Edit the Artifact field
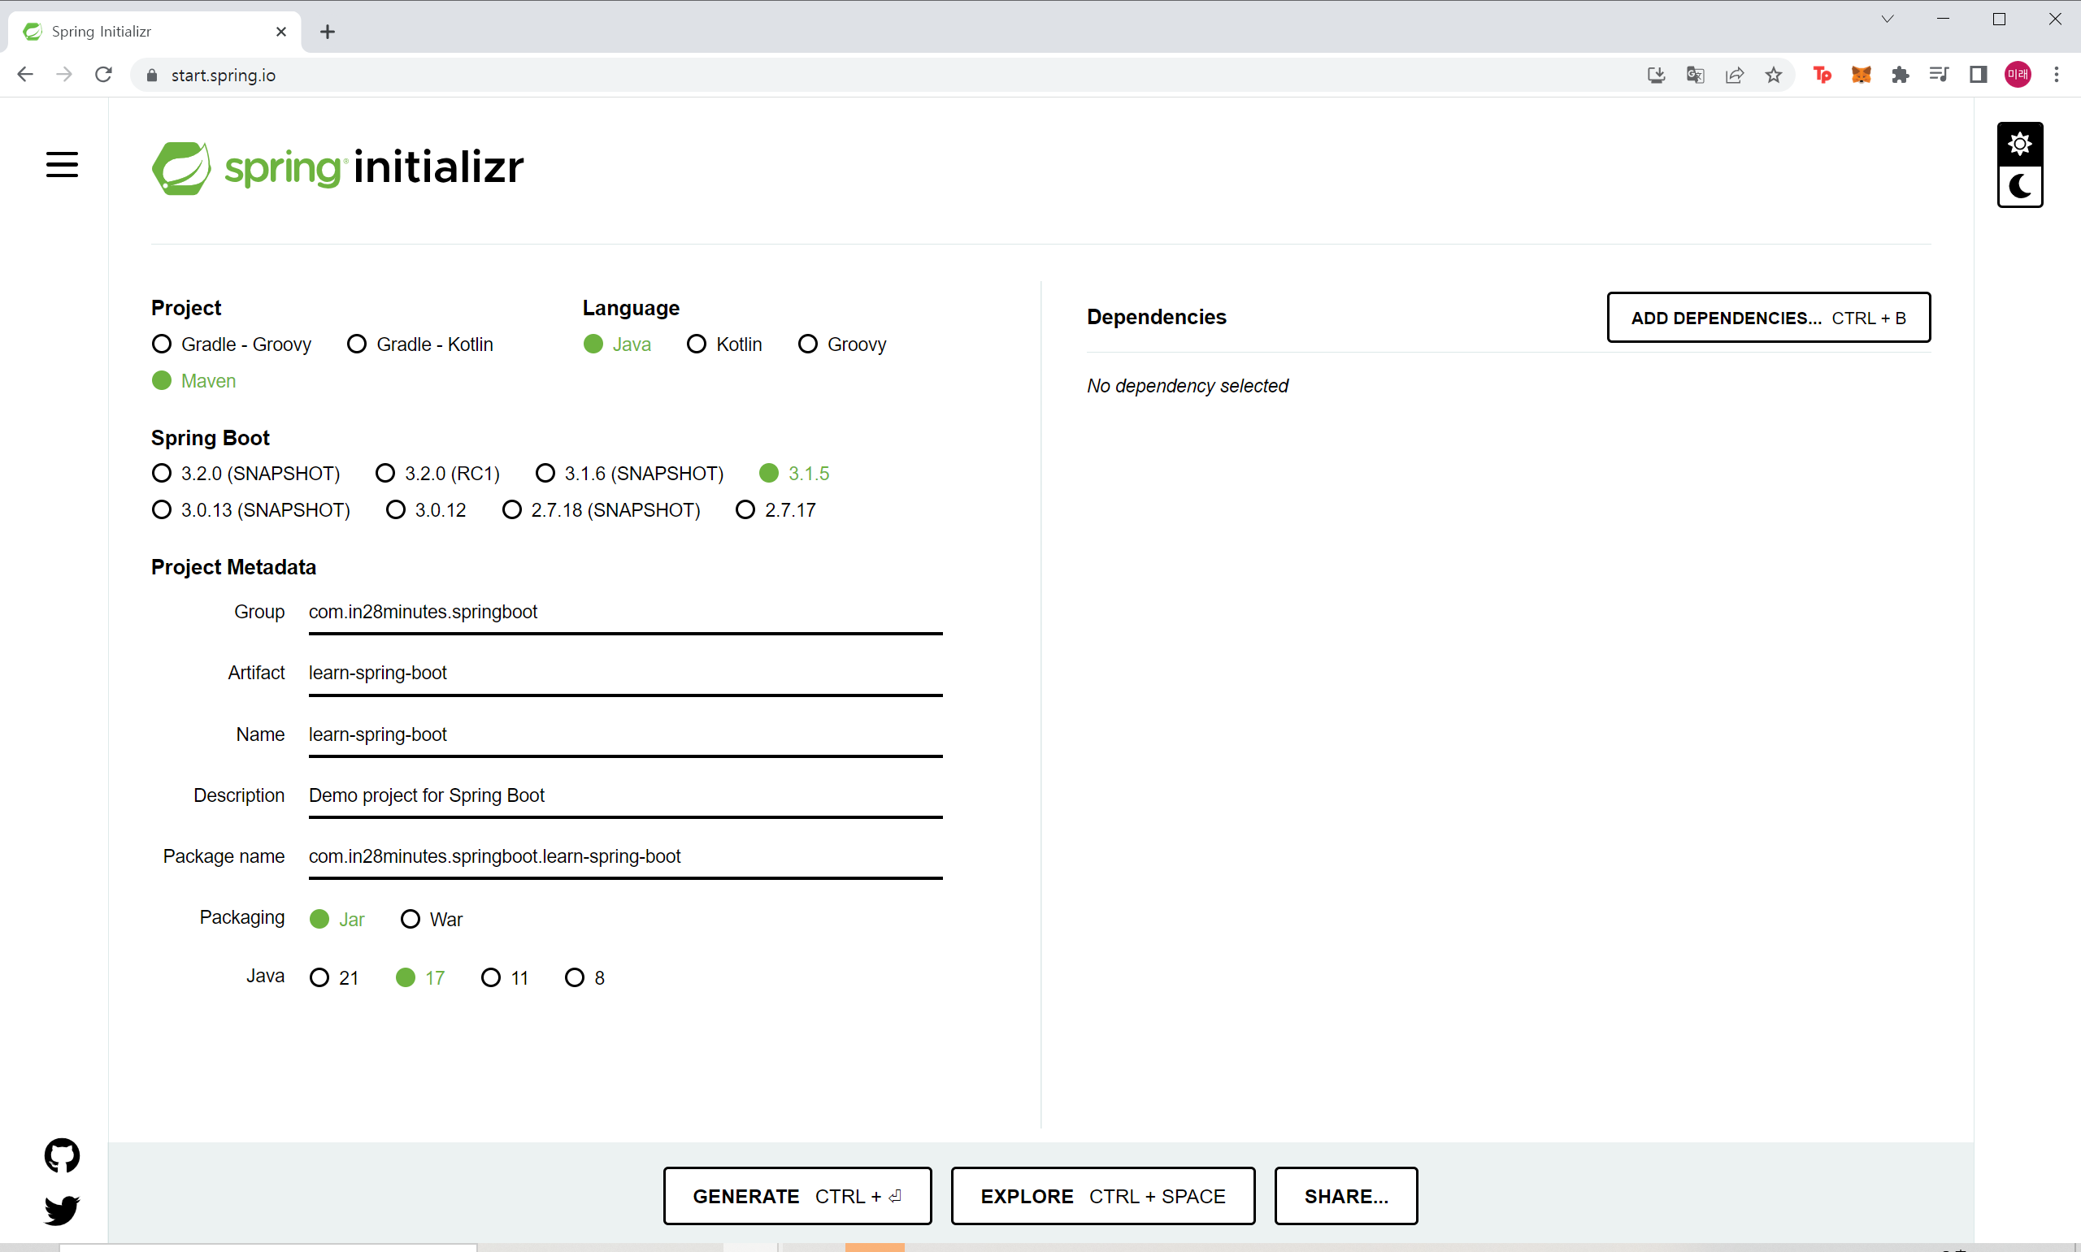Screen dimensions: 2081x1252 (x=625, y=673)
